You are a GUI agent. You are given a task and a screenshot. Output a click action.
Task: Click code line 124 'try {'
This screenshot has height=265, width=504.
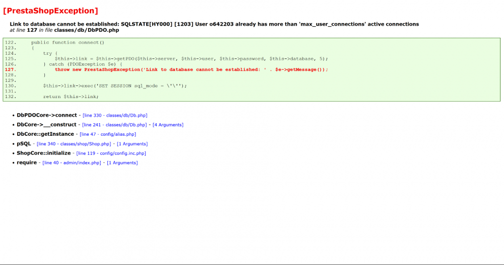[50, 54]
